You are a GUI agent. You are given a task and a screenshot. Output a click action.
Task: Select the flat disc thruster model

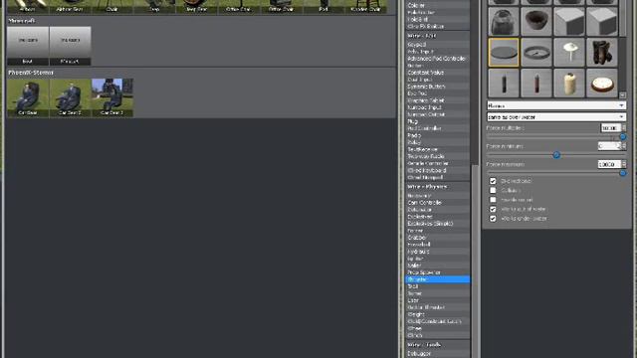504,53
